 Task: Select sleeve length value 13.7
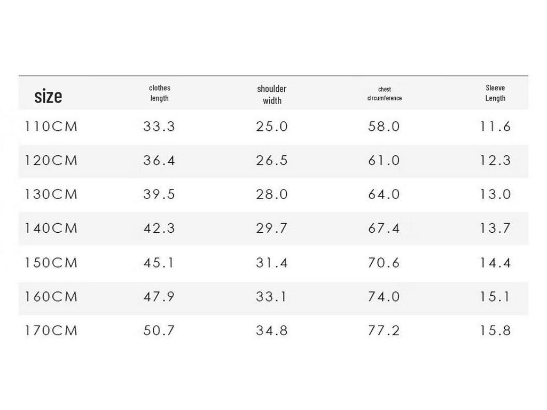pyautogui.click(x=495, y=228)
